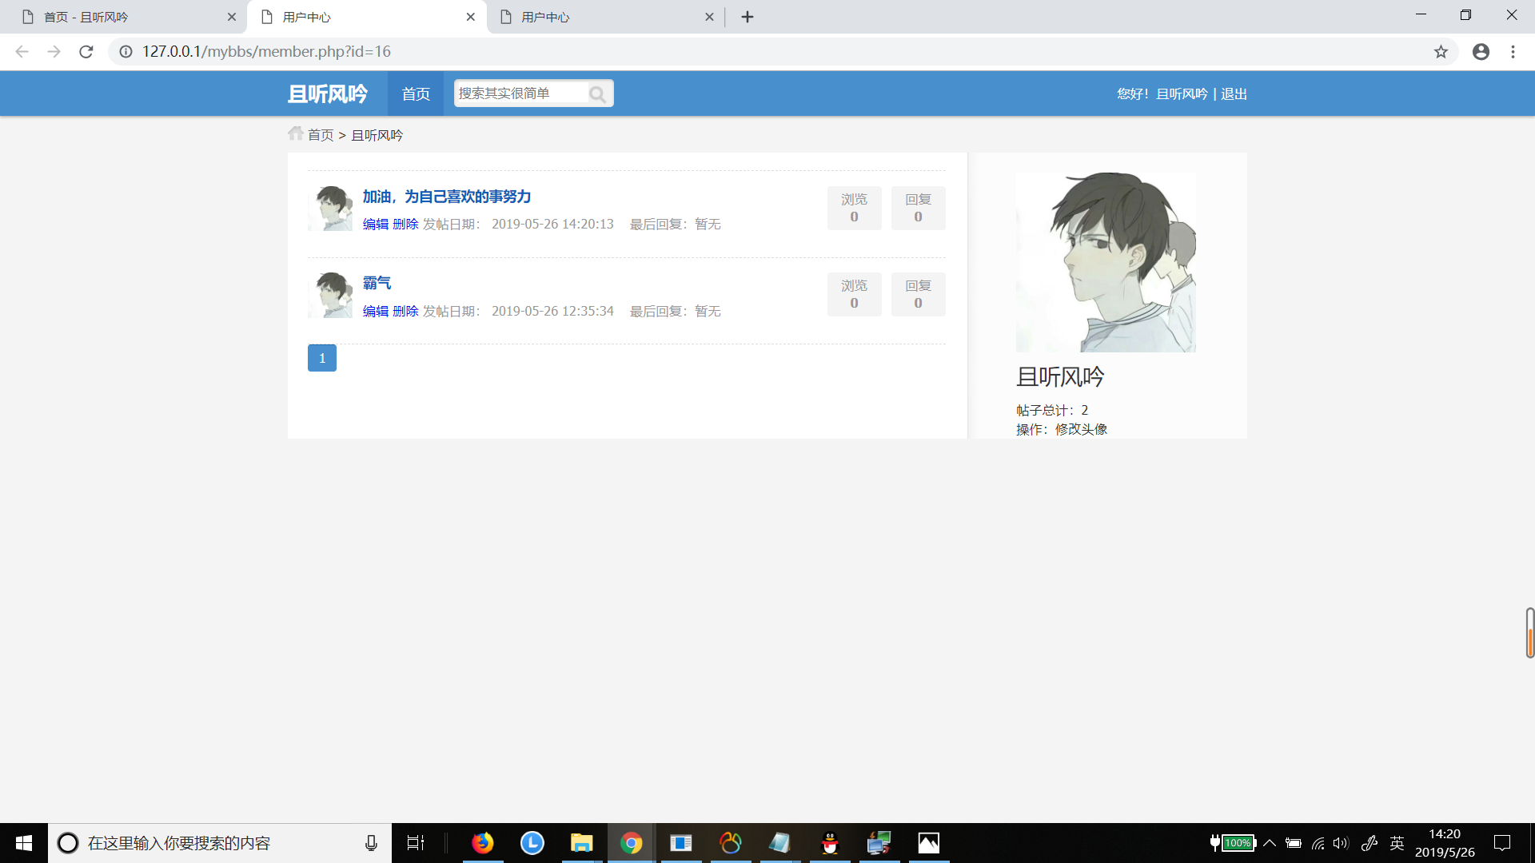Reload the page with the refresh icon
1535x863 pixels.
point(86,51)
